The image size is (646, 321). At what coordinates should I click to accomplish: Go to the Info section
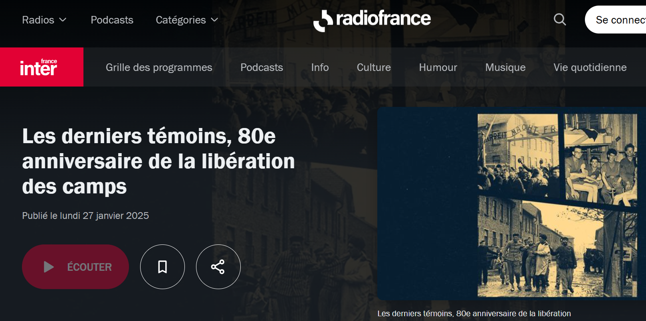tap(320, 67)
